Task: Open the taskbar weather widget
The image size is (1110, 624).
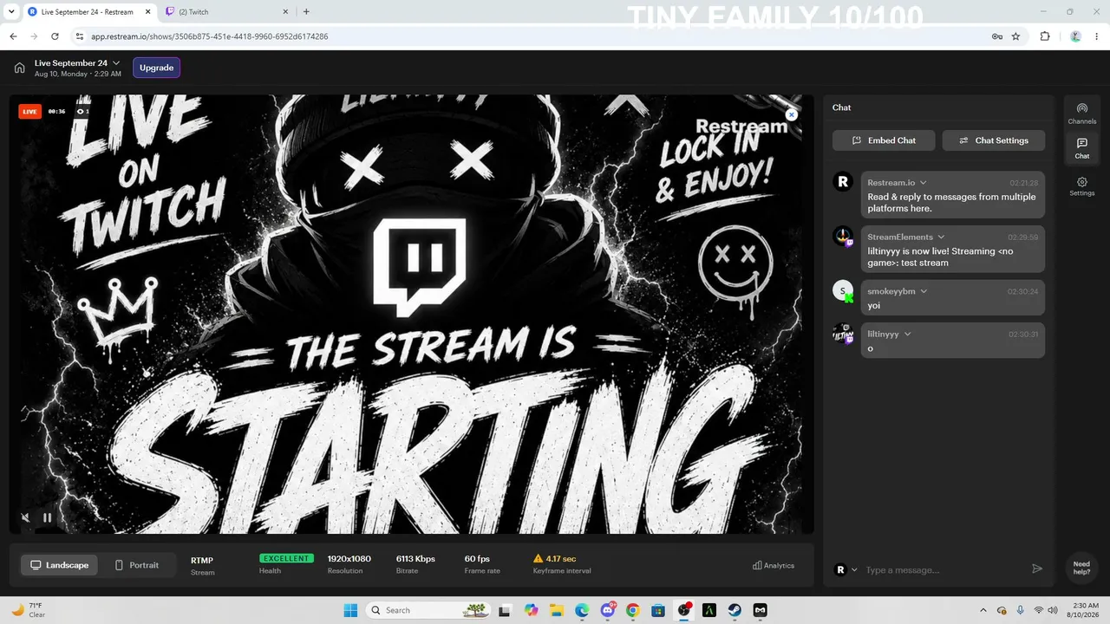Action: (28, 610)
